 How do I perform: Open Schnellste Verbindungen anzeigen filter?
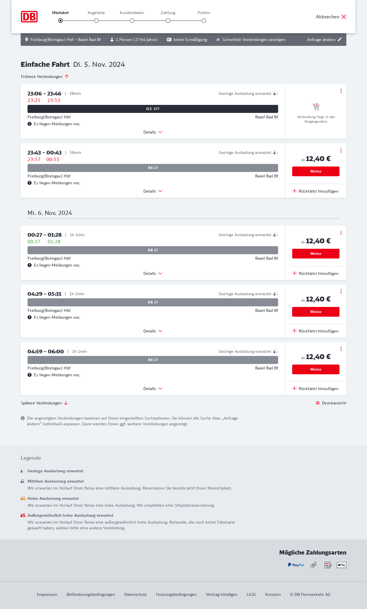pyautogui.click(x=251, y=40)
